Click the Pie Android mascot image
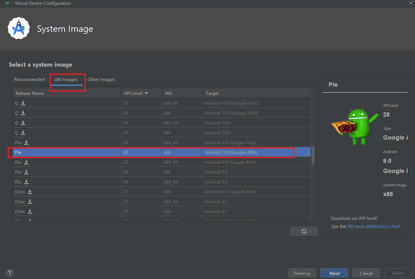The image size is (415, 279). coord(355,127)
